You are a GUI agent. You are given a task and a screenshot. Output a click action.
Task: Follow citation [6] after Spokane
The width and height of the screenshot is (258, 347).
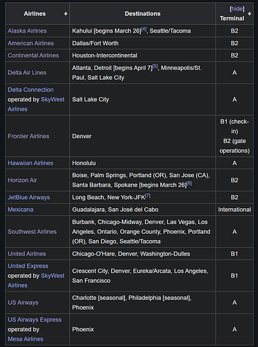tap(189, 183)
